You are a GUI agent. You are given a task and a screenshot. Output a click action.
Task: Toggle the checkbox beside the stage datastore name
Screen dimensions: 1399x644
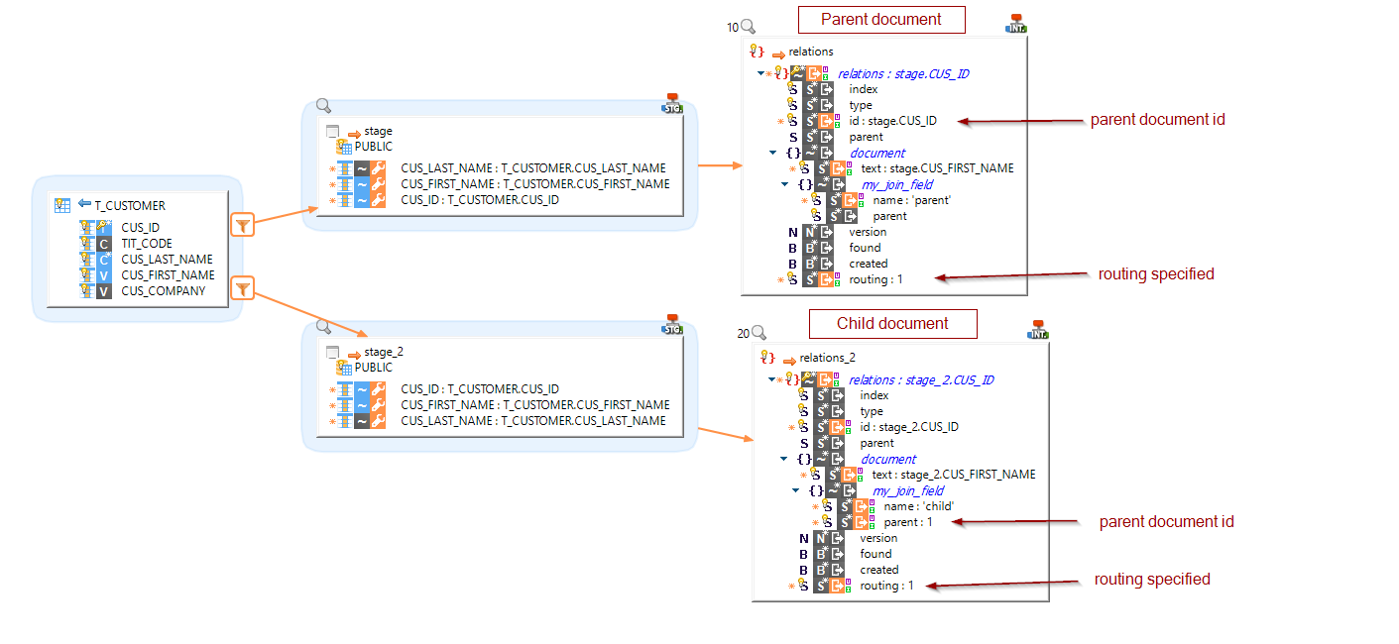[x=331, y=130]
